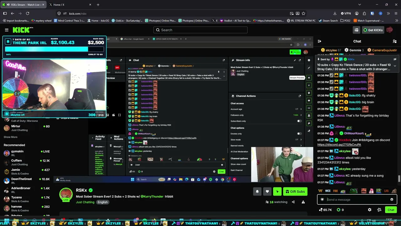Open the channel points 65.7K balance
The width and height of the screenshot is (401, 226).
325,210
